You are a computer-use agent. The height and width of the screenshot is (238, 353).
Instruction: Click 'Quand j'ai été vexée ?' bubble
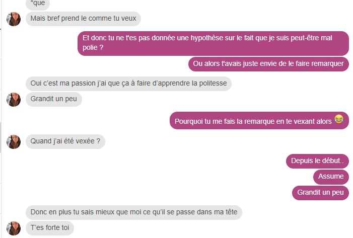[x=65, y=141]
